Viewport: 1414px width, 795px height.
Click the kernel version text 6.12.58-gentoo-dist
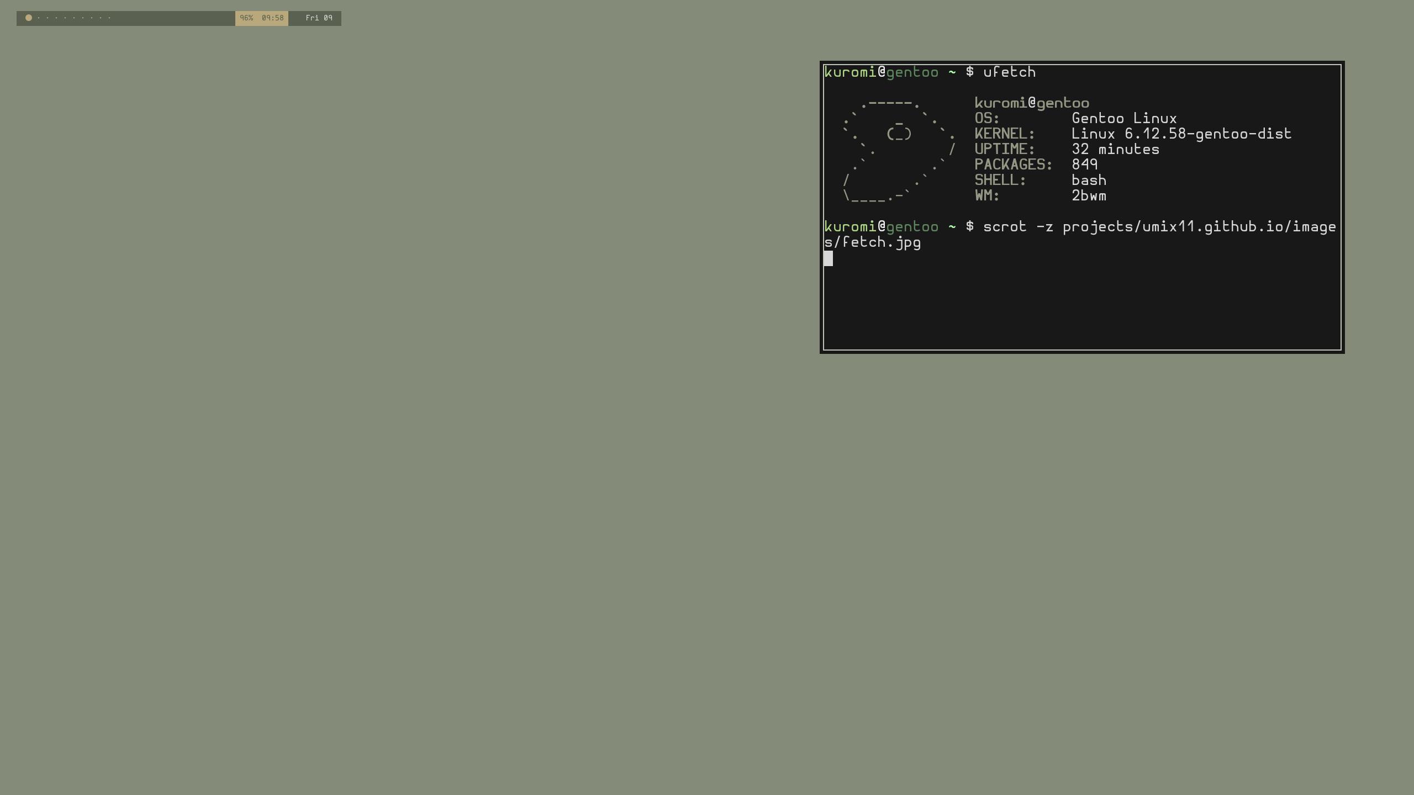(1208, 134)
